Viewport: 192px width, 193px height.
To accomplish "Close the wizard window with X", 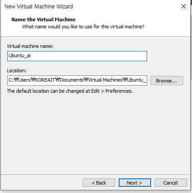I will click(184, 6).
